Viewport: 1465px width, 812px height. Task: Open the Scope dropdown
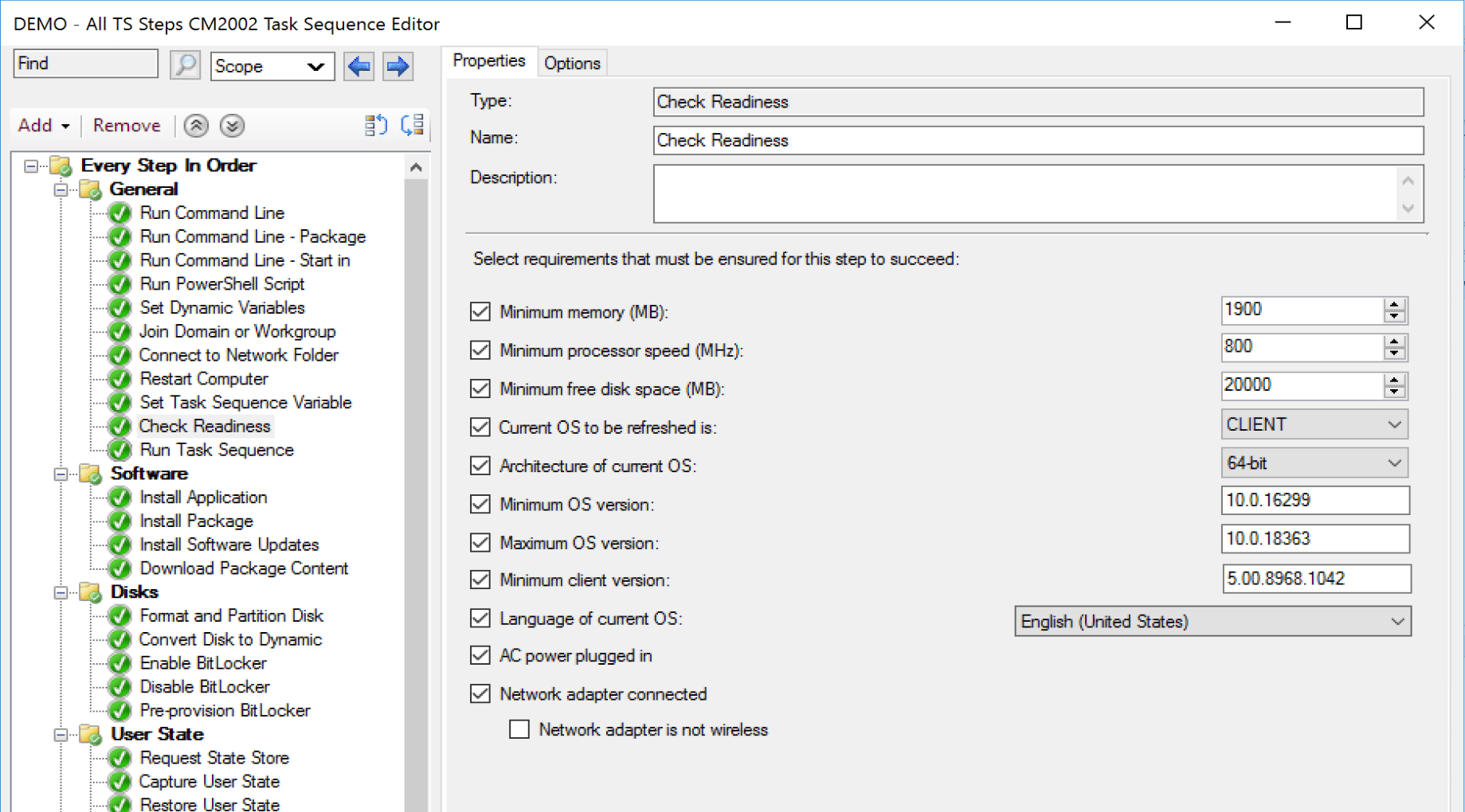[x=317, y=66]
